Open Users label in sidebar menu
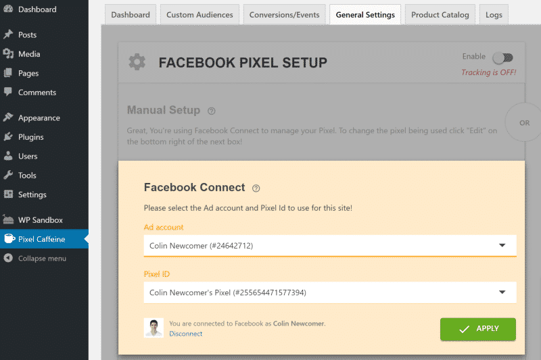The width and height of the screenshot is (541, 360). [x=28, y=156]
